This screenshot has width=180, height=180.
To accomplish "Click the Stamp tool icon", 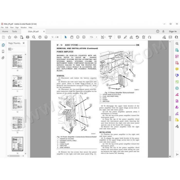I will pyautogui.click(x=137, y=37).
